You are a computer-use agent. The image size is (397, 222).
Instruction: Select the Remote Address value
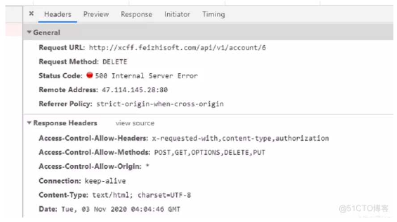pyautogui.click(x=135, y=90)
